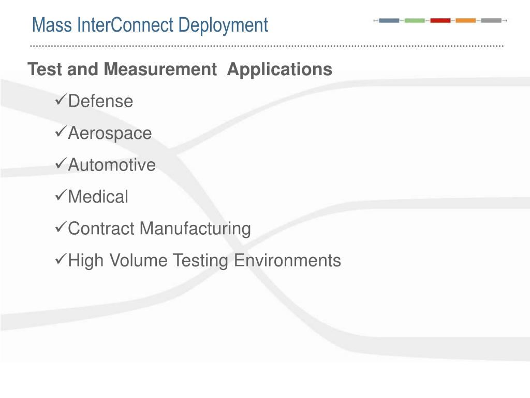Select the orange color bar
This screenshot has height=398, width=530.
click(x=466, y=21)
